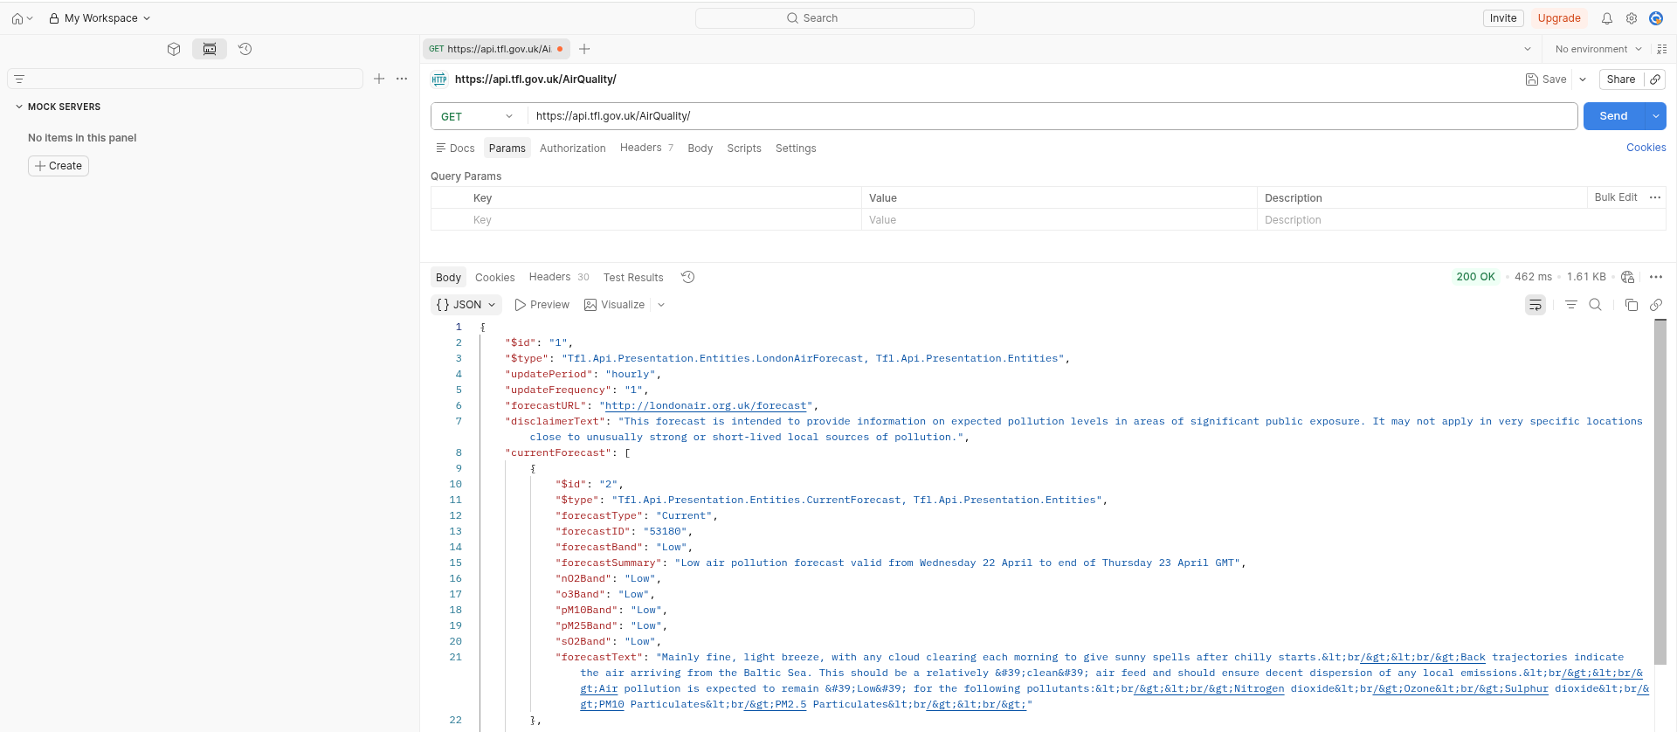The image size is (1677, 732).
Task: Open the JSON format dropdown
Action: pos(466,305)
